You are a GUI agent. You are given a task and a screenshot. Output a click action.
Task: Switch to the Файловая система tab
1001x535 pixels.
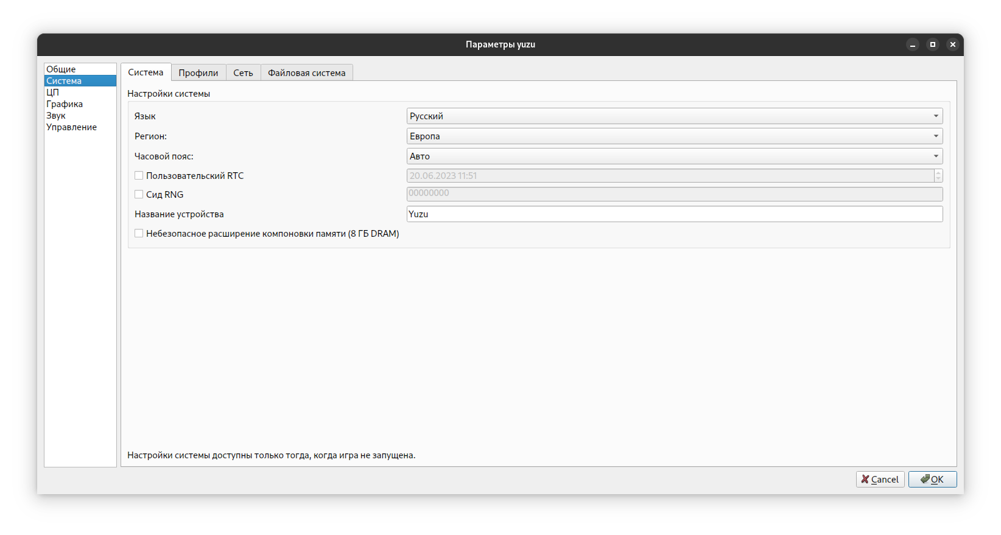pyautogui.click(x=307, y=73)
